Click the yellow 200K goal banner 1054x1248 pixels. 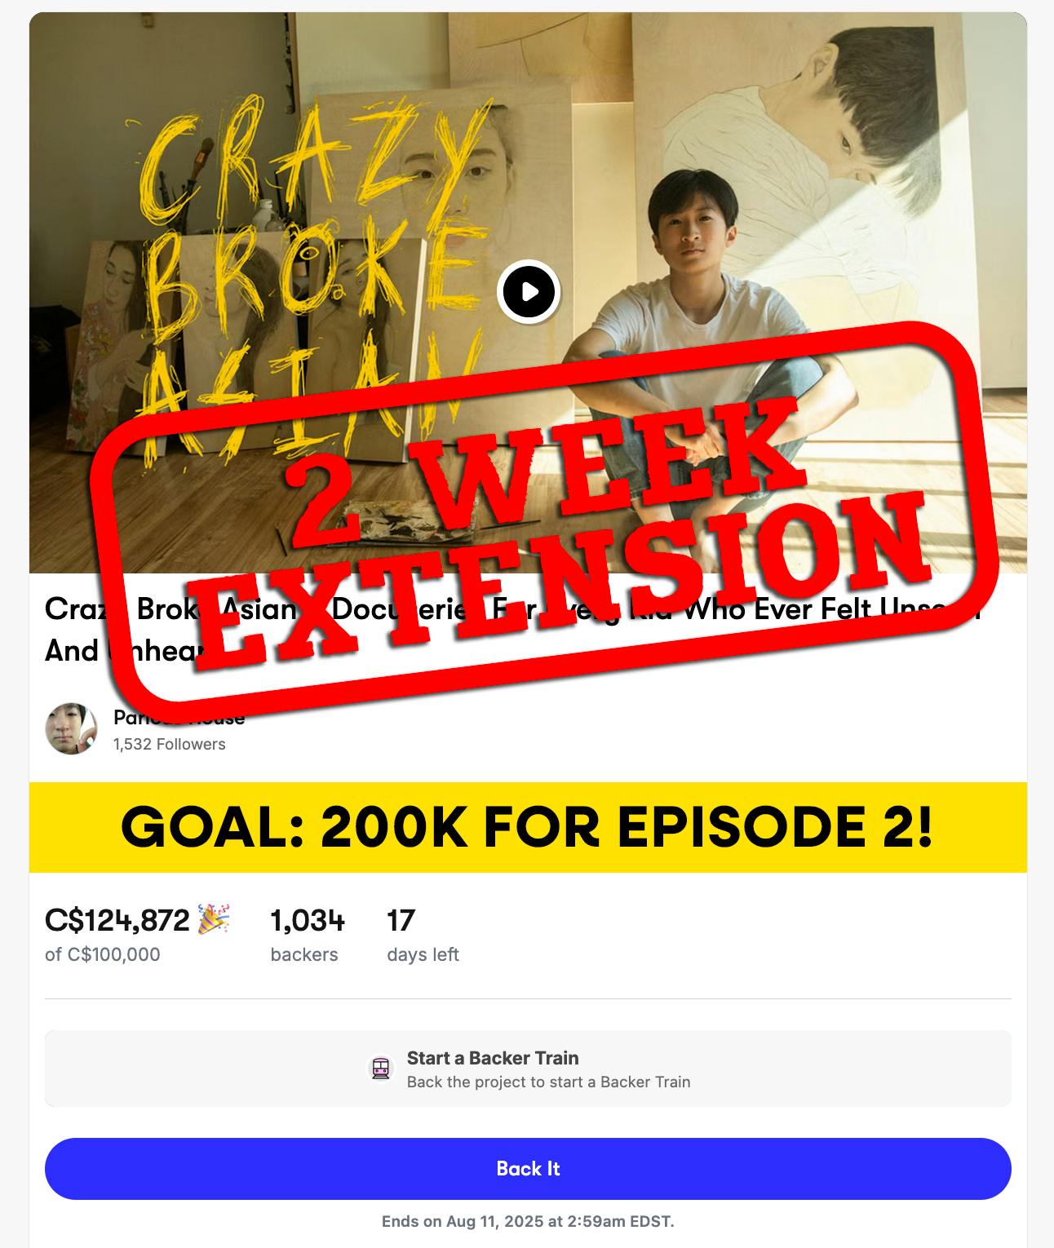click(x=528, y=827)
